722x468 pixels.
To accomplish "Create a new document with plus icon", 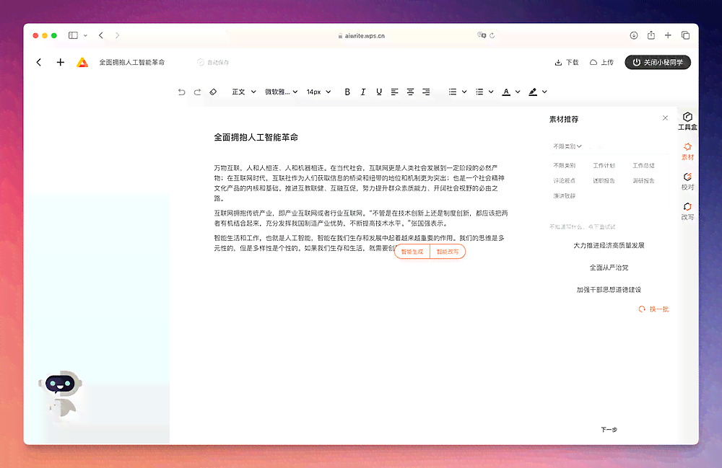I will (x=61, y=62).
